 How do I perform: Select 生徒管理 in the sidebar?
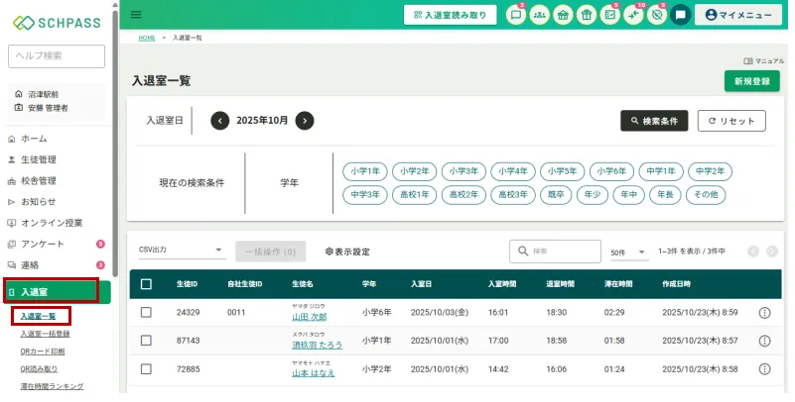click(x=39, y=159)
